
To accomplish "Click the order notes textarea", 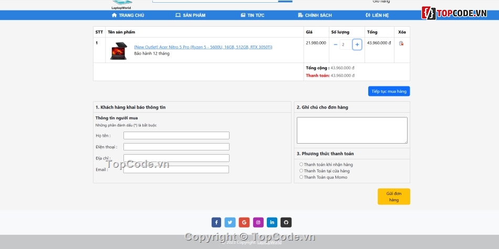I will (x=352, y=130).
